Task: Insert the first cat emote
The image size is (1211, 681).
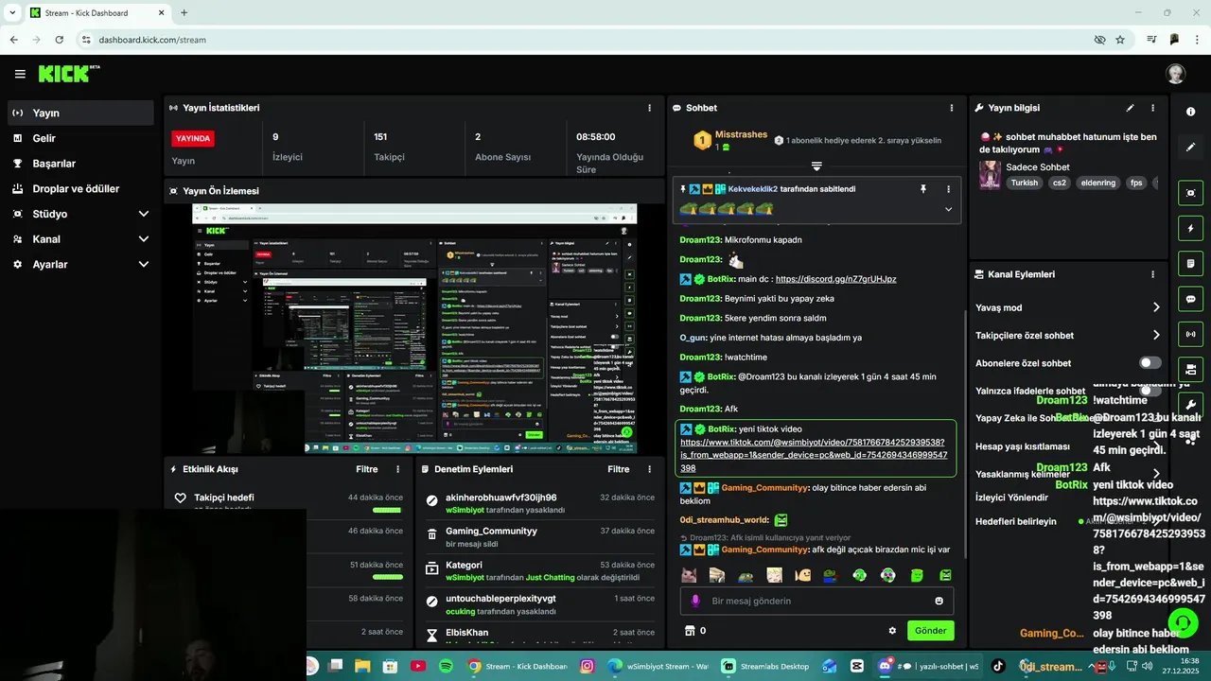Action: (689, 575)
